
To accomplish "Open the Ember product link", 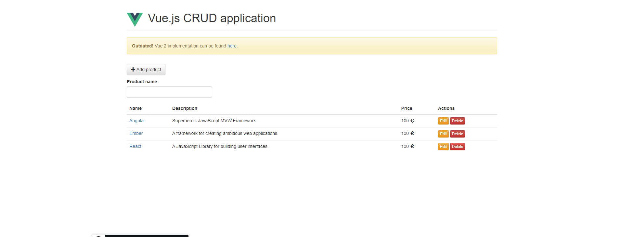I will (x=136, y=133).
